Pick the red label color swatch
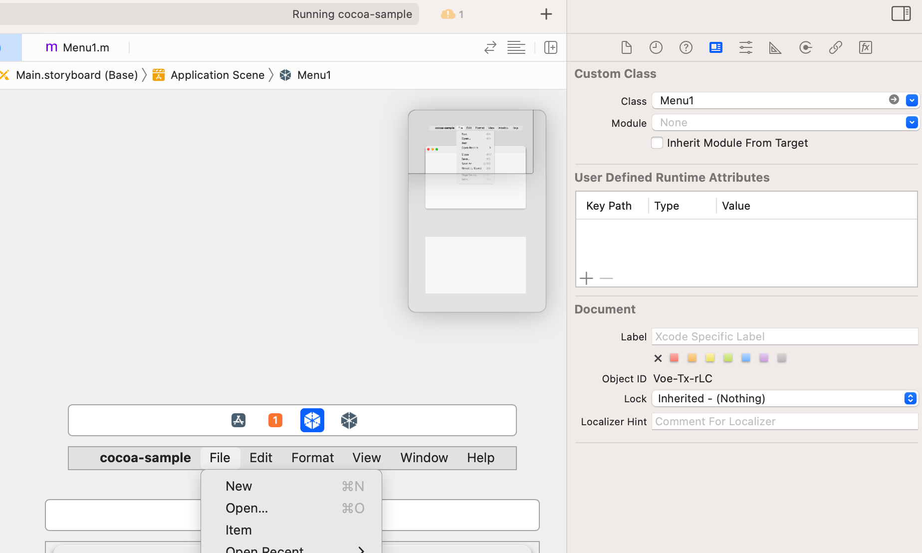 (674, 358)
